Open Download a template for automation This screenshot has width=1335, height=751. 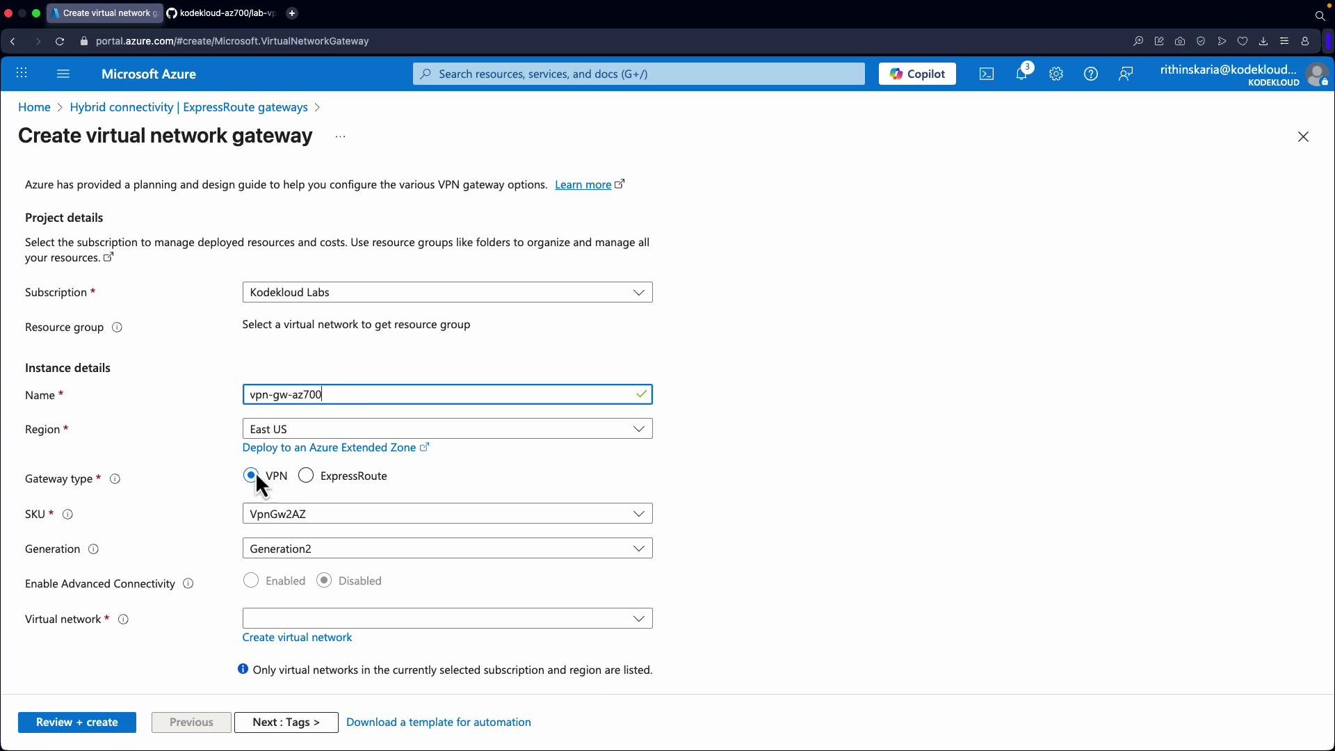[x=439, y=722]
